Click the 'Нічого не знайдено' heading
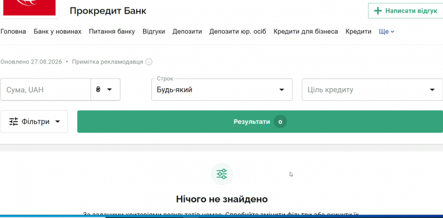Screen dimensions: 443x218 221,199
